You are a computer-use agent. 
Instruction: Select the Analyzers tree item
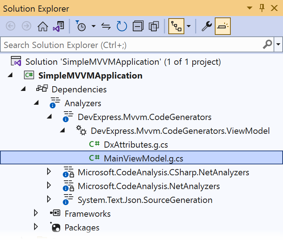pyautogui.click(x=83, y=103)
